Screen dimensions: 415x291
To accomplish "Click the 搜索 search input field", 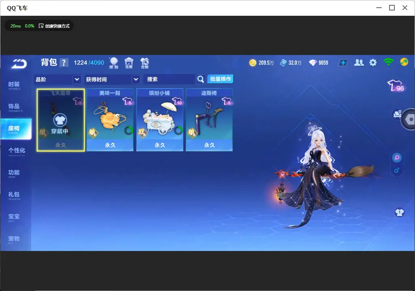I will pyautogui.click(x=170, y=79).
